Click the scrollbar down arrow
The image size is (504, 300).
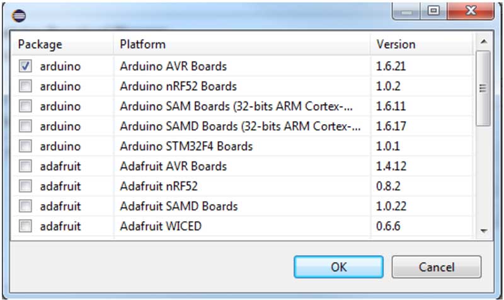point(483,231)
